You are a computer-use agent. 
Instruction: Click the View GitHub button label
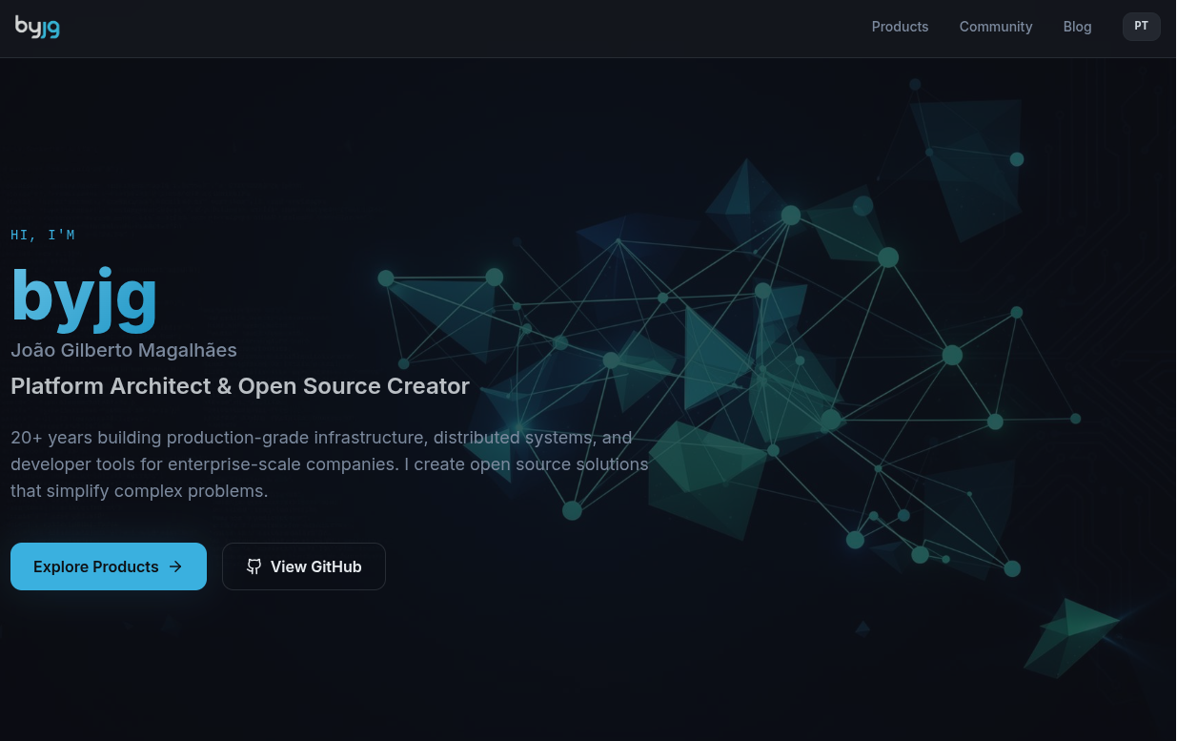click(315, 566)
